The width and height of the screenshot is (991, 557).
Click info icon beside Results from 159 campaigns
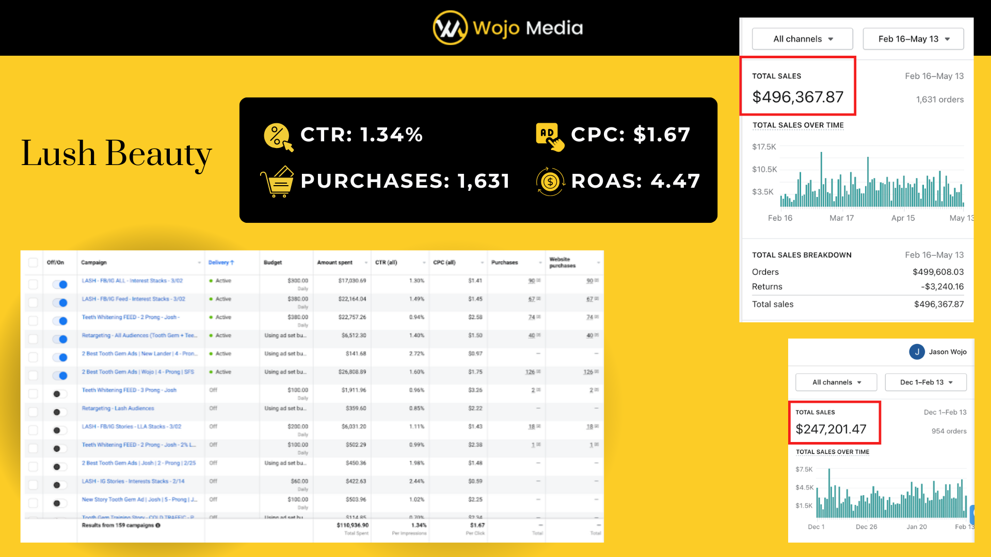pos(158,526)
